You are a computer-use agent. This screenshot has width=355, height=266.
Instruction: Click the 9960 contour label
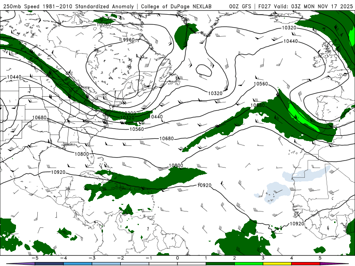coord(129,40)
